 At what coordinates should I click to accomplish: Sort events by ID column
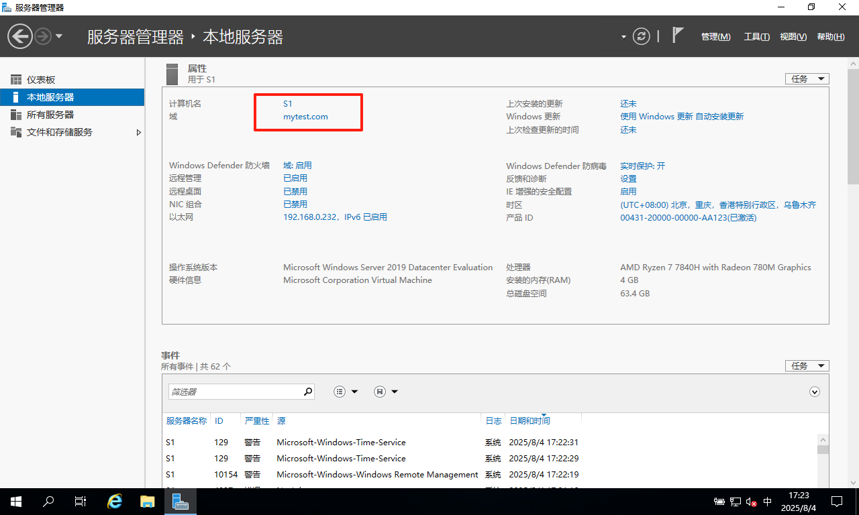tap(219, 421)
